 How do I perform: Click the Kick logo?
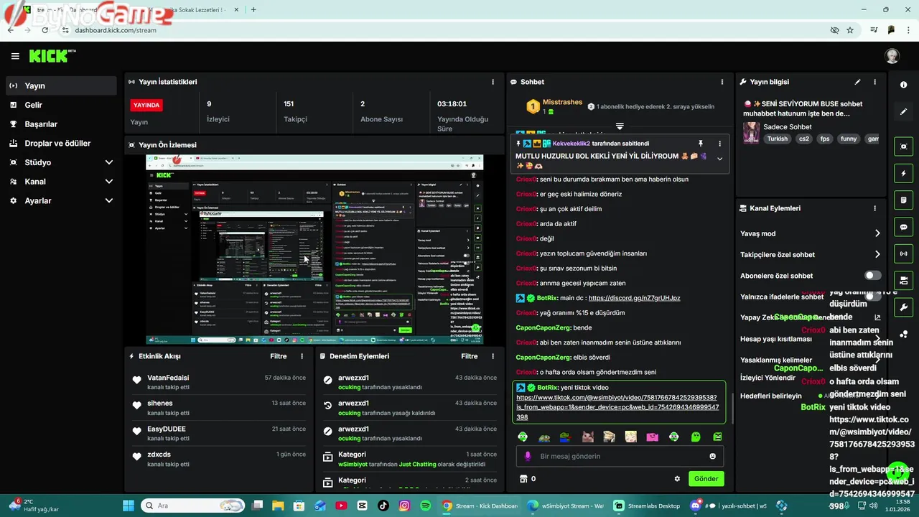52,56
